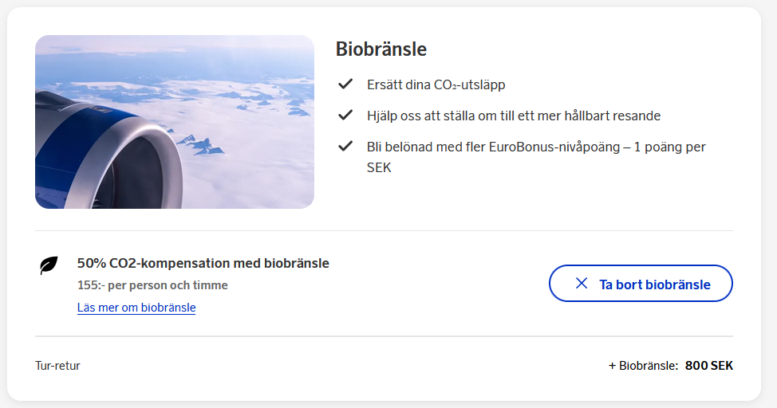
Task: Select the "Ersätt dina CO₂-utsläpp" text
Action: 436,84
